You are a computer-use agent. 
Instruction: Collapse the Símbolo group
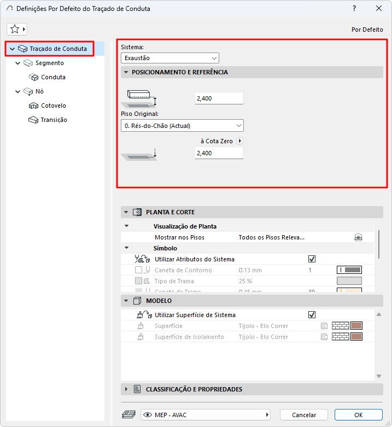pyautogui.click(x=127, y=248)
